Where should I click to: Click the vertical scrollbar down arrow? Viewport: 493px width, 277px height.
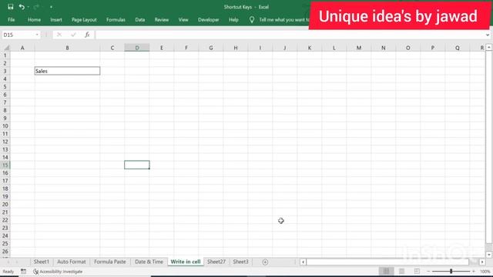pyautogui.click(x=489, y=255)
